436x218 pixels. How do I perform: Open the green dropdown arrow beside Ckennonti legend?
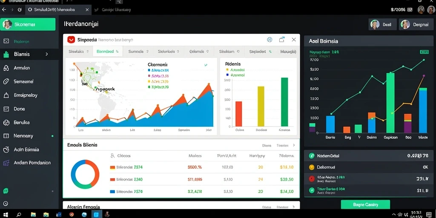click(x=206, y=65)
